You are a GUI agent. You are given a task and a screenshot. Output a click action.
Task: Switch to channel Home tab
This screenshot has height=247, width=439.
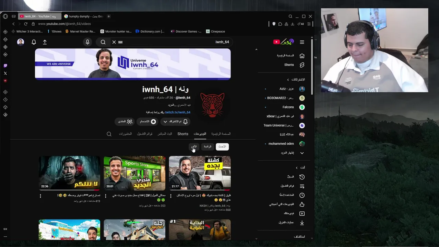pyautogui.click(x=221, y=134)
